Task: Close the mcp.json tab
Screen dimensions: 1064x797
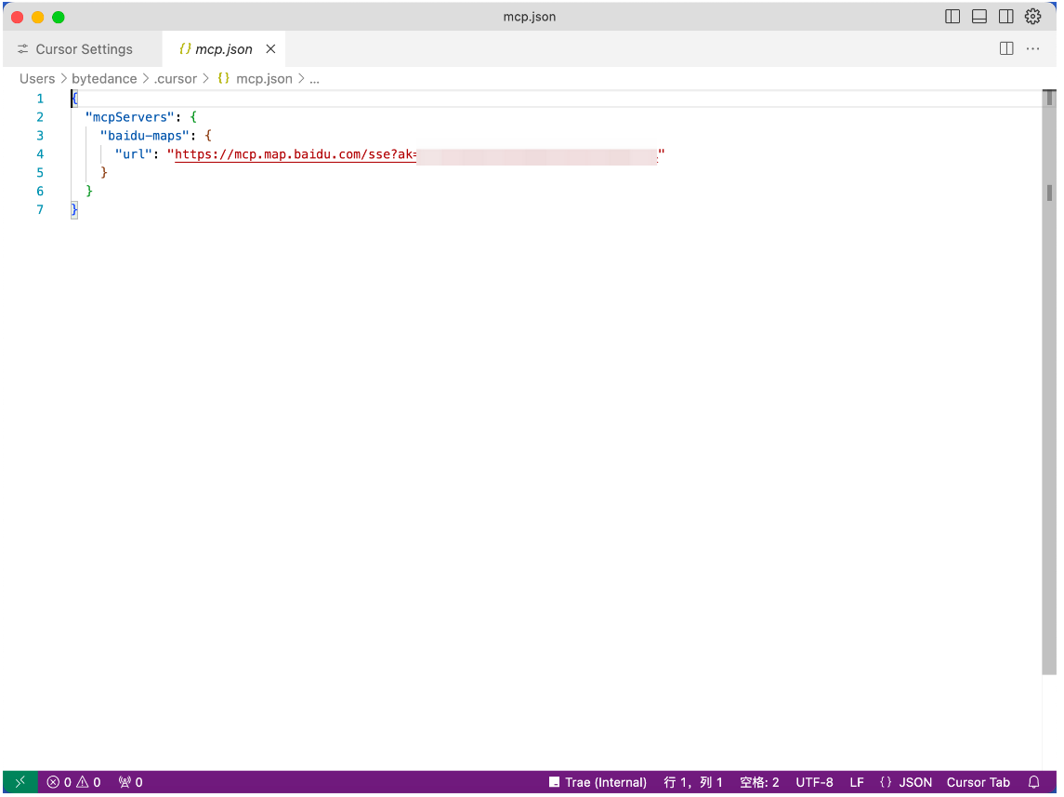Action: pyautogui.click(x=270, y=49)
